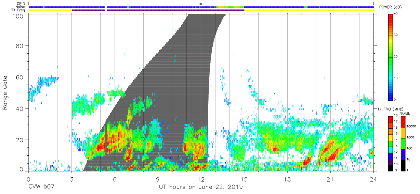Click the 12 tick on the UT hours axis

click(201, 179)
